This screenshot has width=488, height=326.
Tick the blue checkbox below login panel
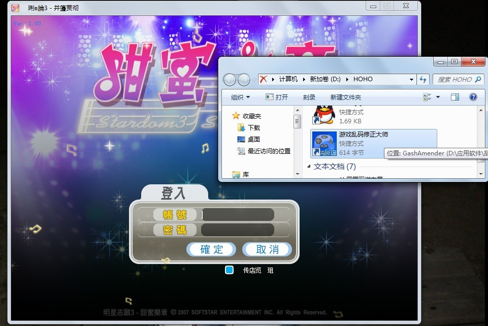tap(229, 270)
